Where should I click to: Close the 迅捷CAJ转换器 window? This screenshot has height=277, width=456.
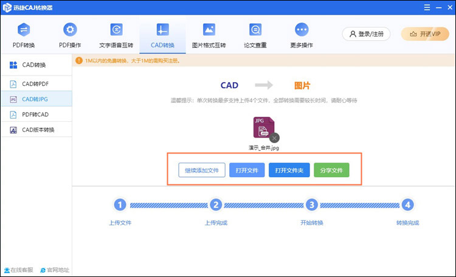[x=450, y=7]
